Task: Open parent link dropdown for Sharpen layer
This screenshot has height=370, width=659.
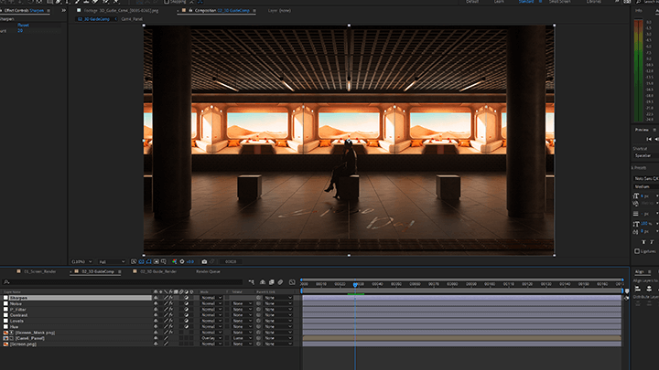Action: pyautogui.click(x=278, y=298)
